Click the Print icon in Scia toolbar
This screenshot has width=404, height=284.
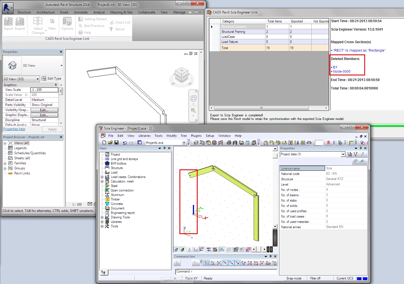coord(229,143)
